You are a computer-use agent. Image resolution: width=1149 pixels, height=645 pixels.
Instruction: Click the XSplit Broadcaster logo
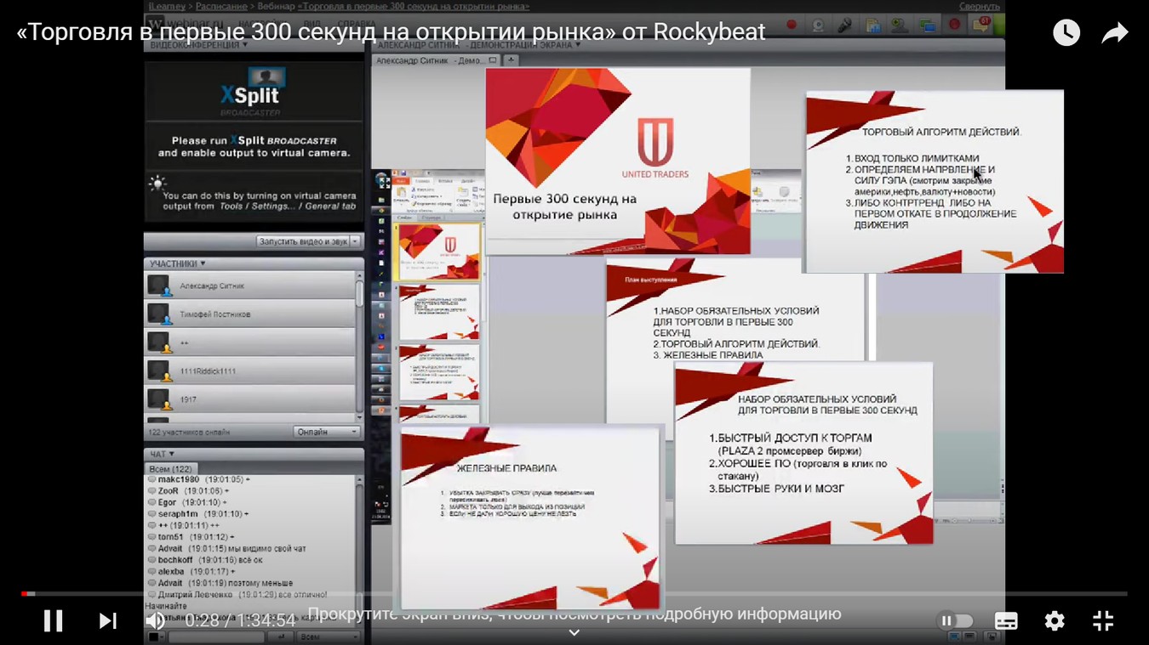252,92
